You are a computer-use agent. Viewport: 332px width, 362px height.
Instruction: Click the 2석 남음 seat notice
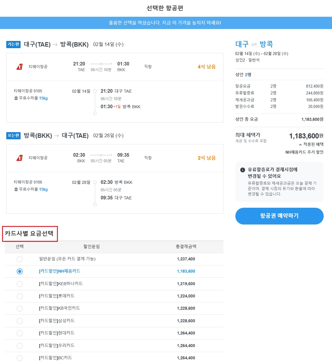point(207,158)
